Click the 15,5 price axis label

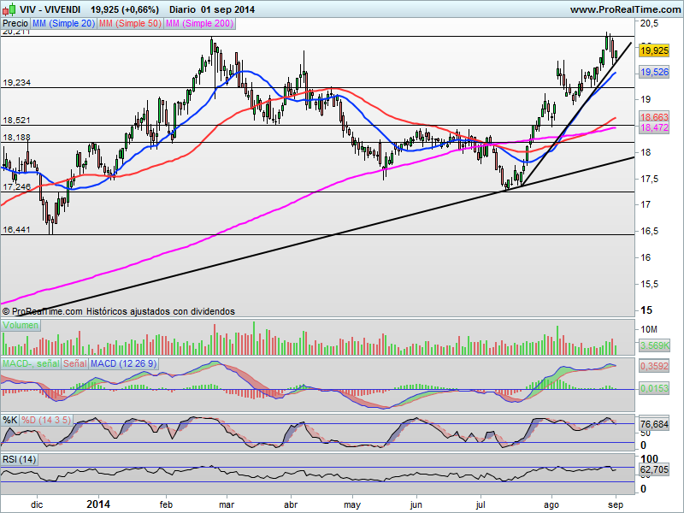(x=650, y=285)
